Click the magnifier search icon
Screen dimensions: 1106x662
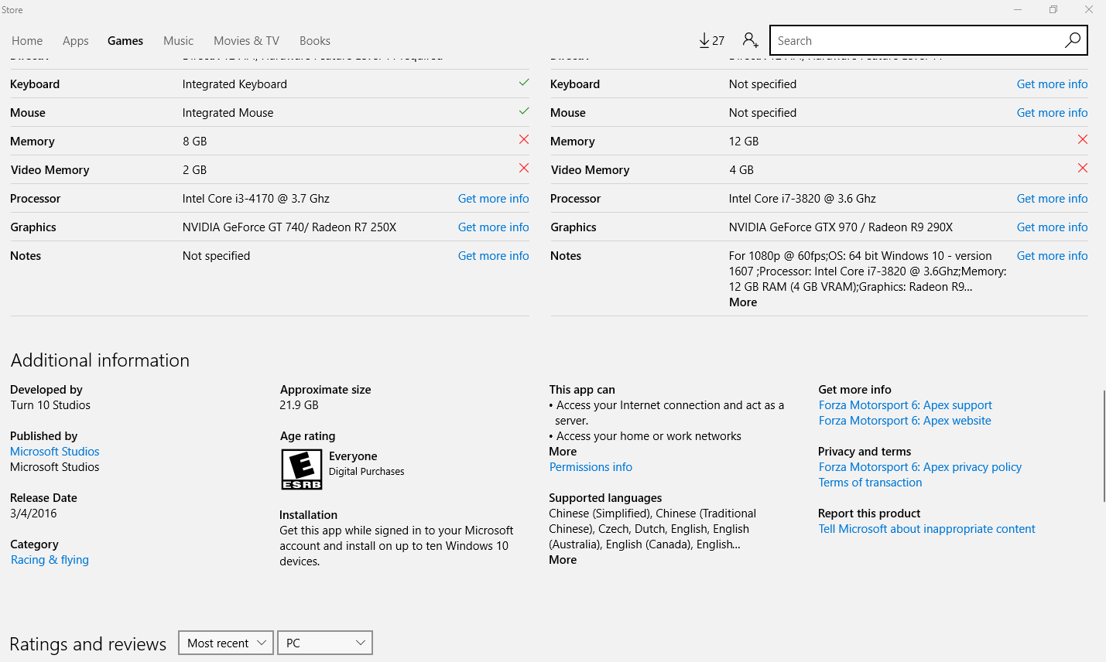(x=1072, y=40)
